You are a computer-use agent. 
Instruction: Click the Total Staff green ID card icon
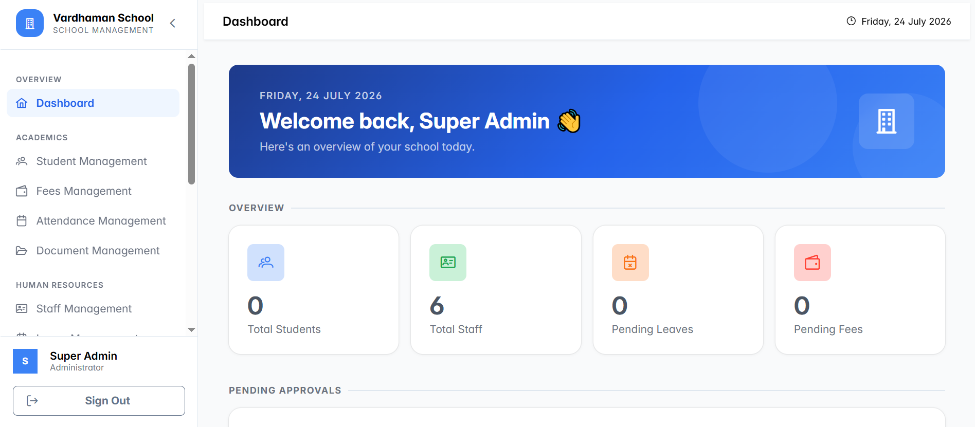coord(448,263)
